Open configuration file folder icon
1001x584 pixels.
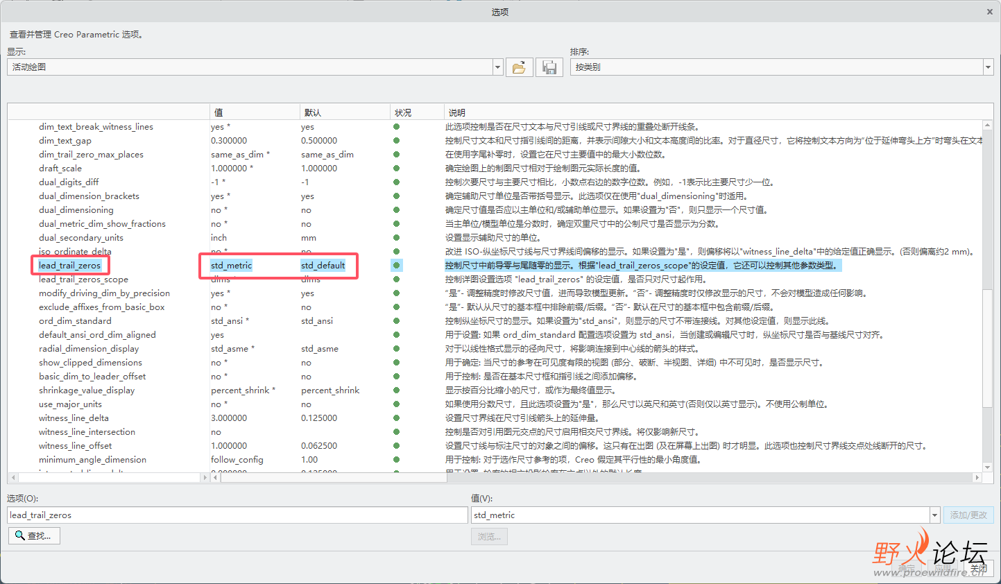tap(519, 67)
